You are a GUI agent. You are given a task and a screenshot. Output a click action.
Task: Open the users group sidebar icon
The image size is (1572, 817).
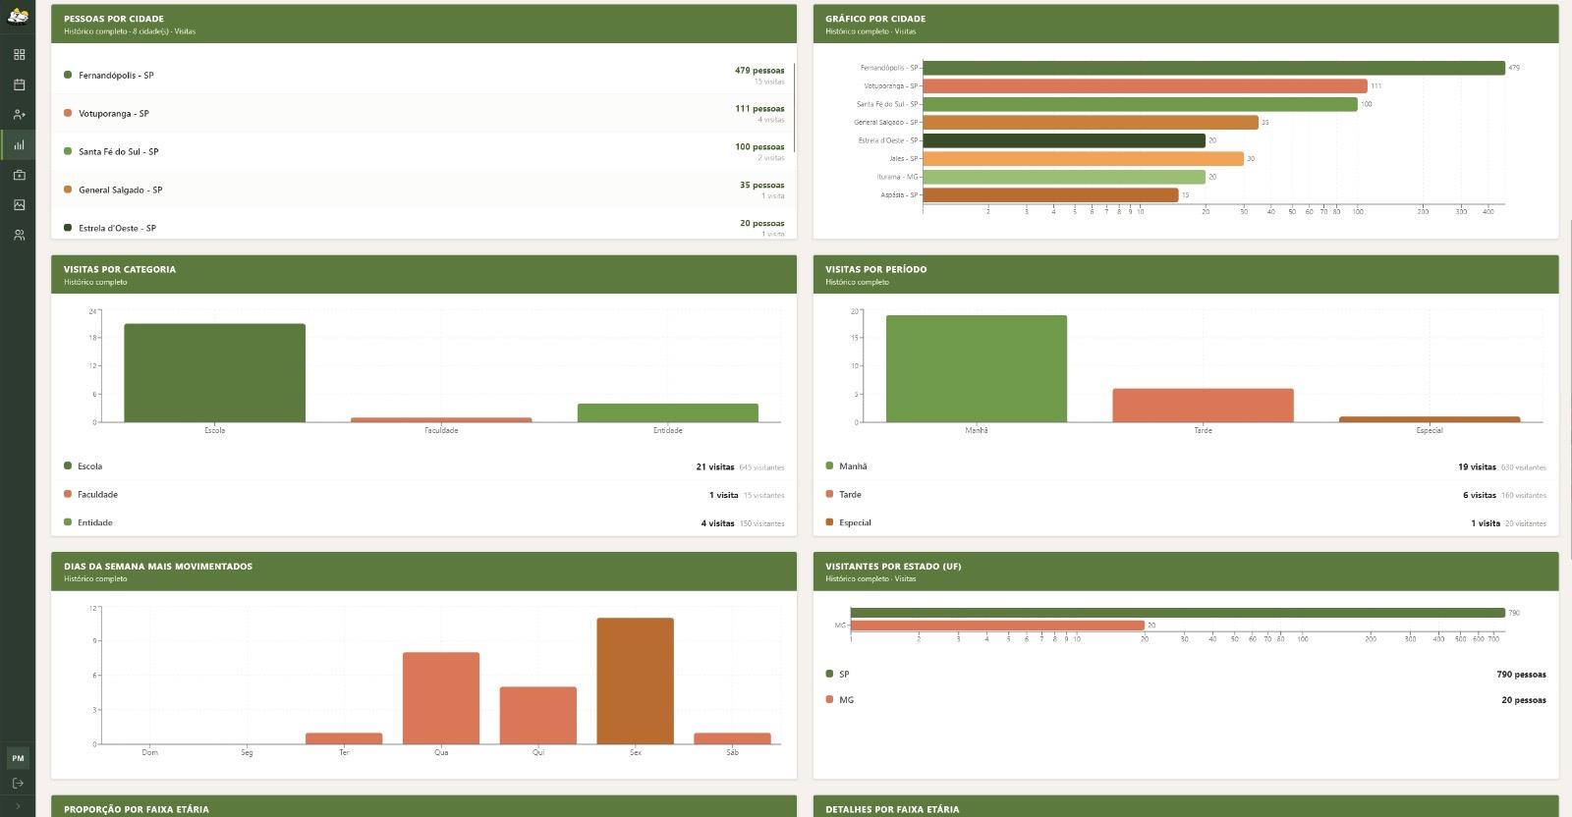pos(19,236)
